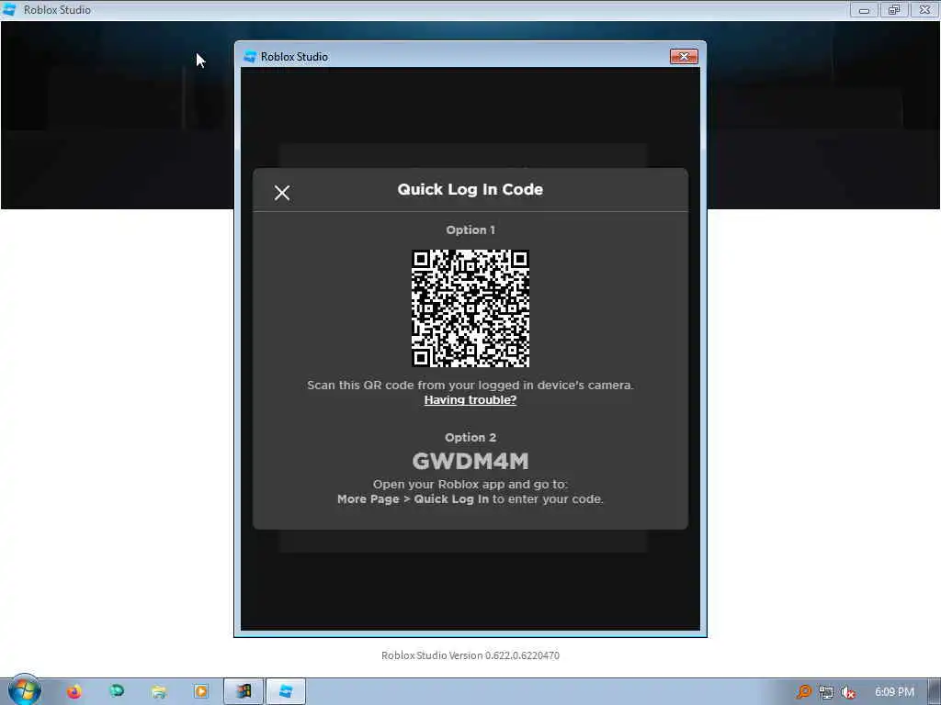The width and height of the screenshot is (941, 705).
Task: Click the muted volume tray icon
Action: pos(847,692)
